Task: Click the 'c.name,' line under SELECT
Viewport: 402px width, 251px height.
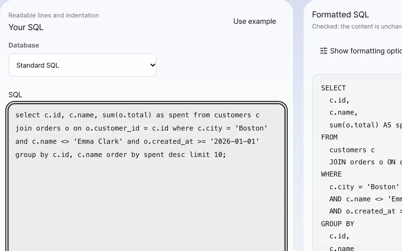Action: tap(344, 113)
